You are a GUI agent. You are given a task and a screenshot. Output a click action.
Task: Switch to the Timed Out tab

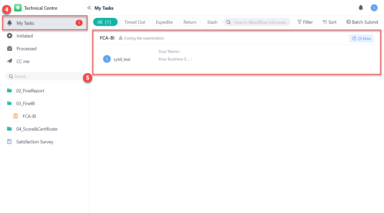tap(134, 22)
